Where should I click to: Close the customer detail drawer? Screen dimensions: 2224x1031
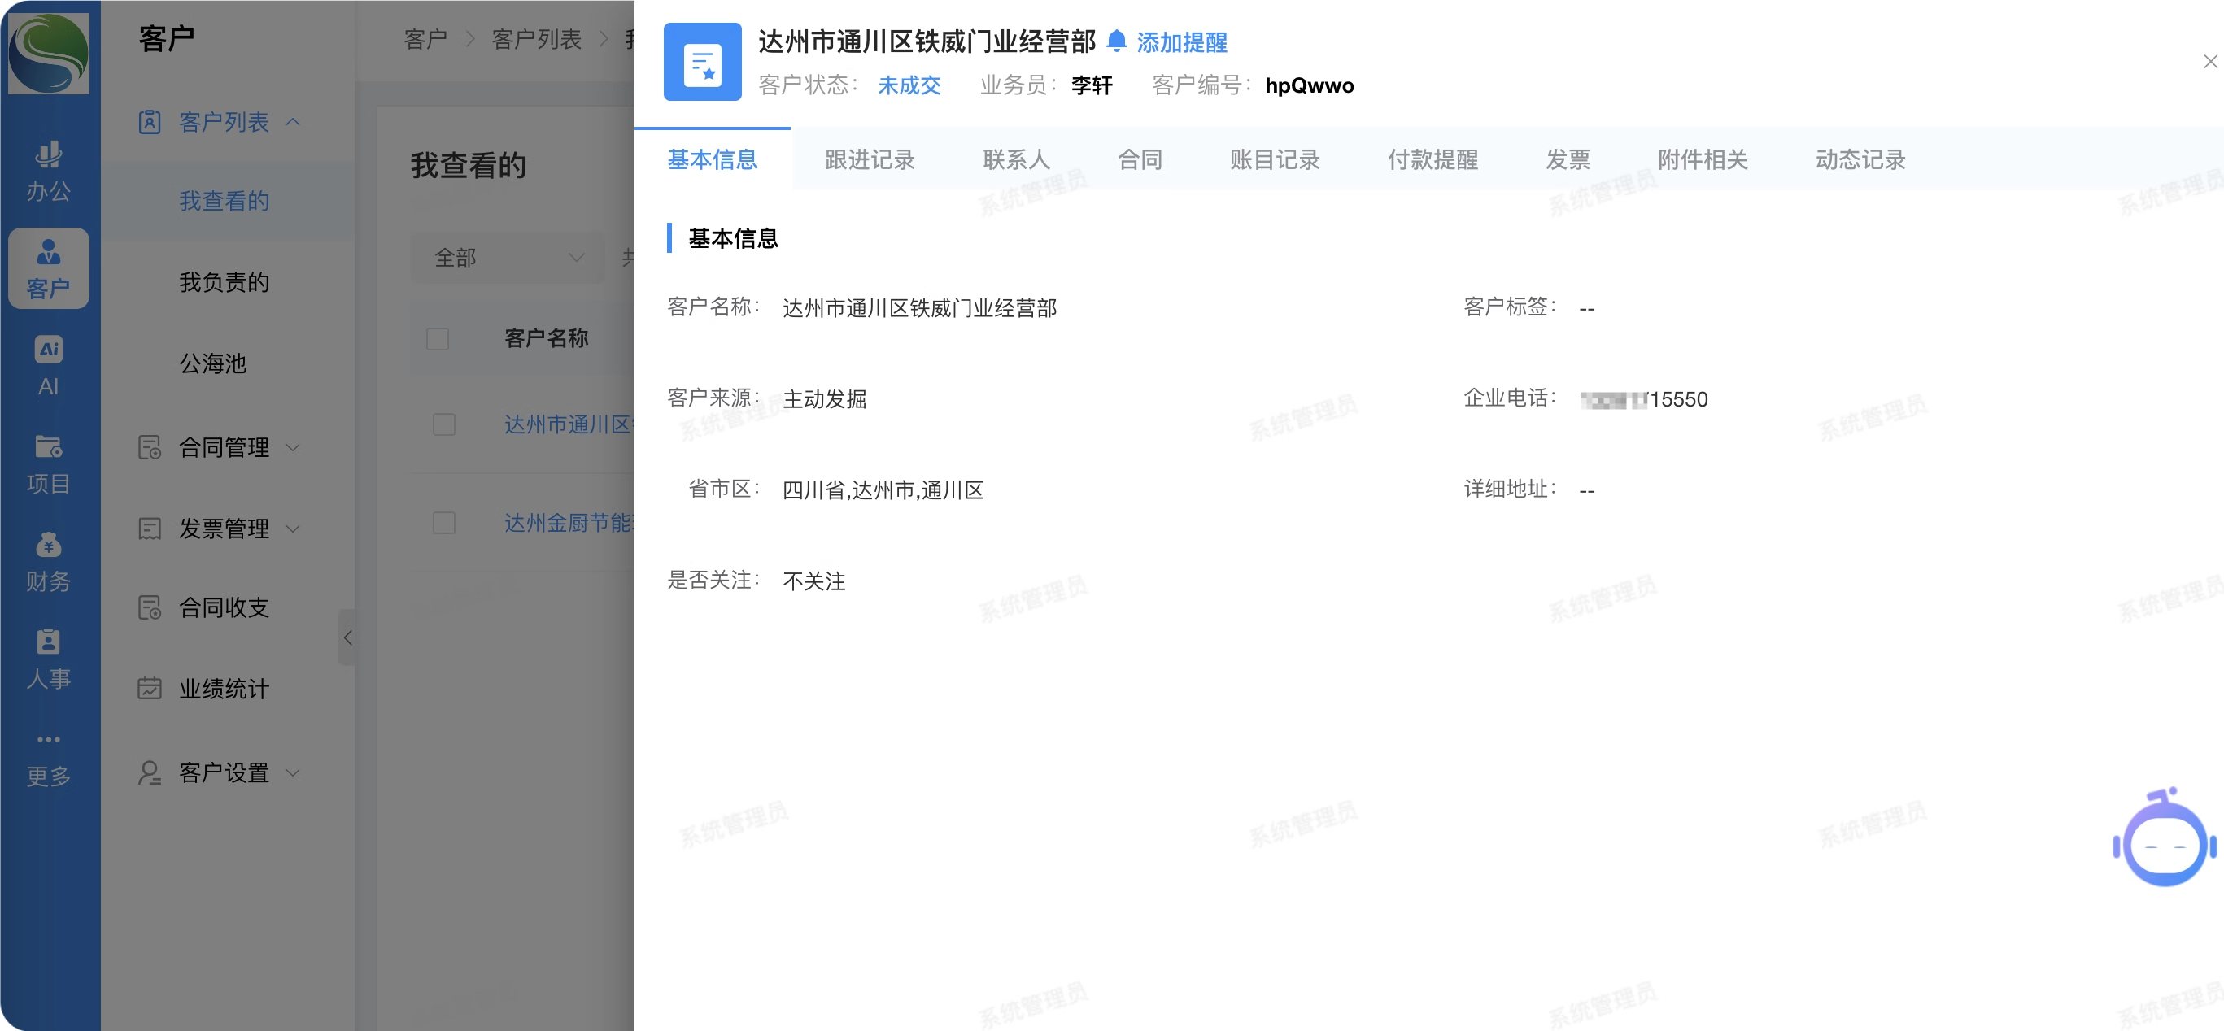coord(2209,61)
